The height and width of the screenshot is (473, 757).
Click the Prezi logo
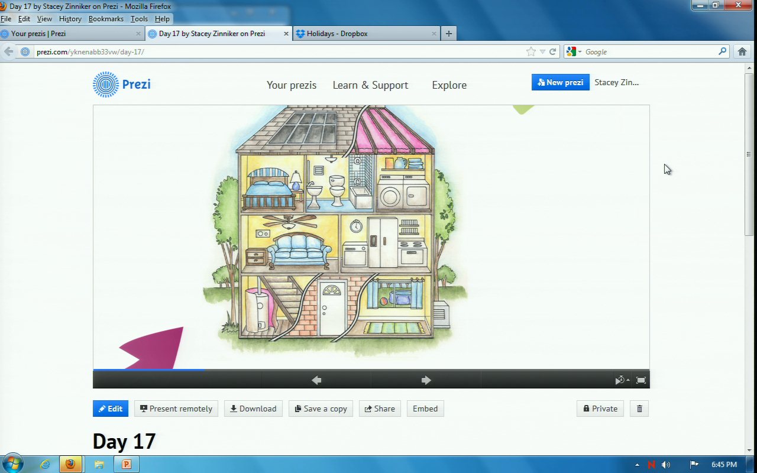(x=122, y=85)
